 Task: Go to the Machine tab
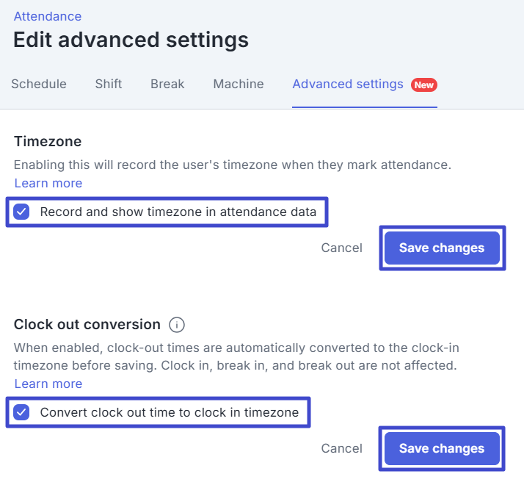239,84
